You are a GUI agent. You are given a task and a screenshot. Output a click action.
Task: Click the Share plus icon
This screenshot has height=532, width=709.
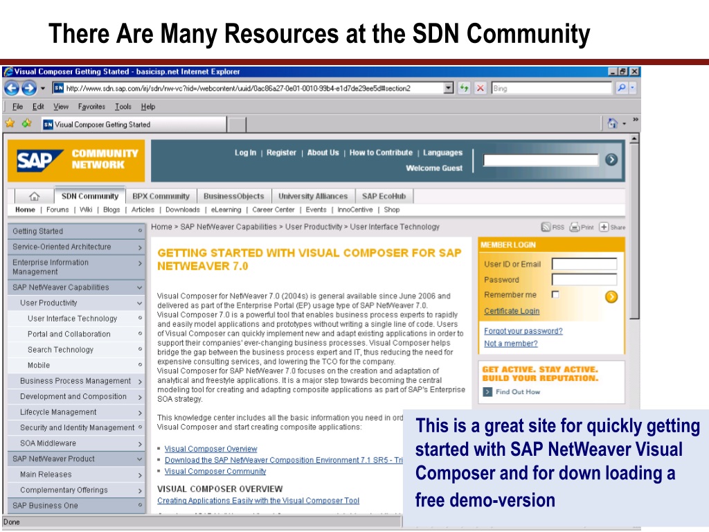click(604, 227)
